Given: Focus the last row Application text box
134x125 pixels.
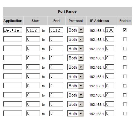Looking at the screenshot, I should click(x=13, y=113).
